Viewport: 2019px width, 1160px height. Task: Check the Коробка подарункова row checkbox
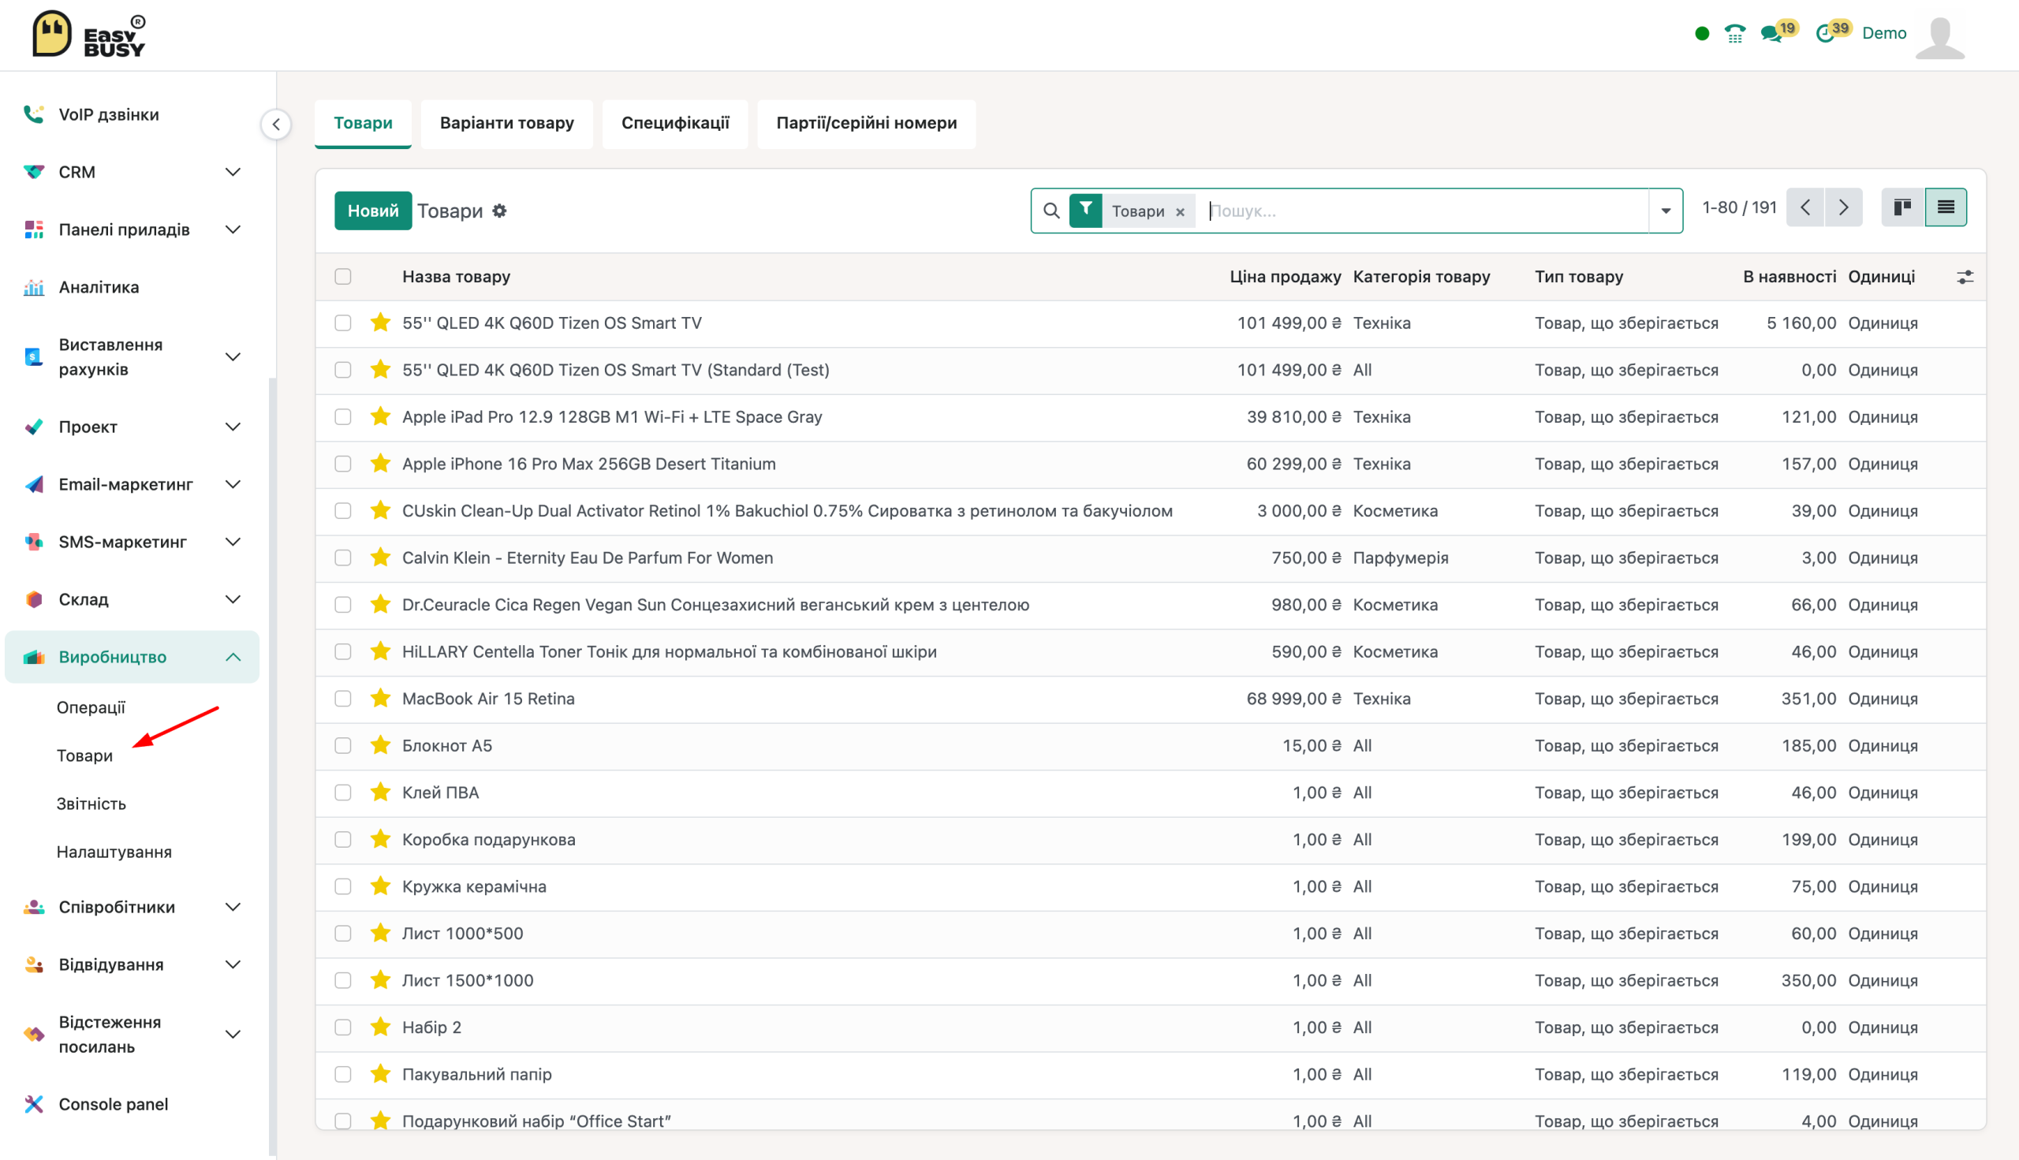coord(342,840)
